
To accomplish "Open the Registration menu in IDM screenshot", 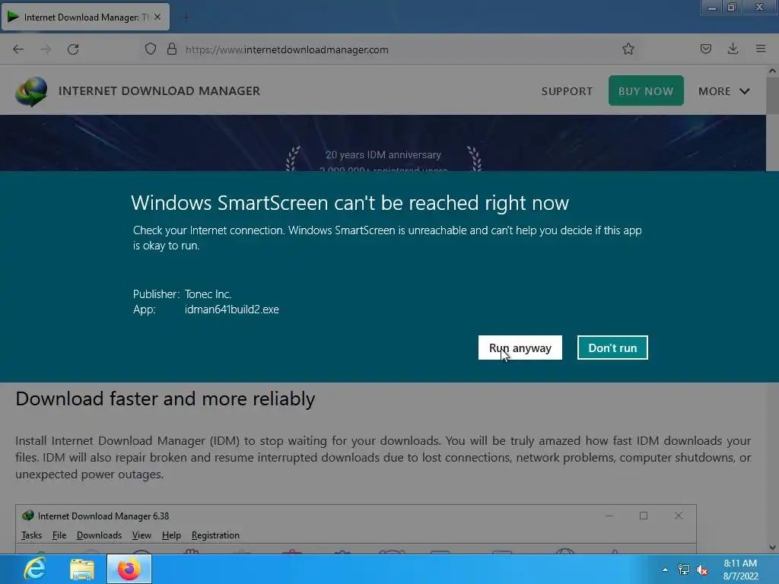I will pos(215,535).
